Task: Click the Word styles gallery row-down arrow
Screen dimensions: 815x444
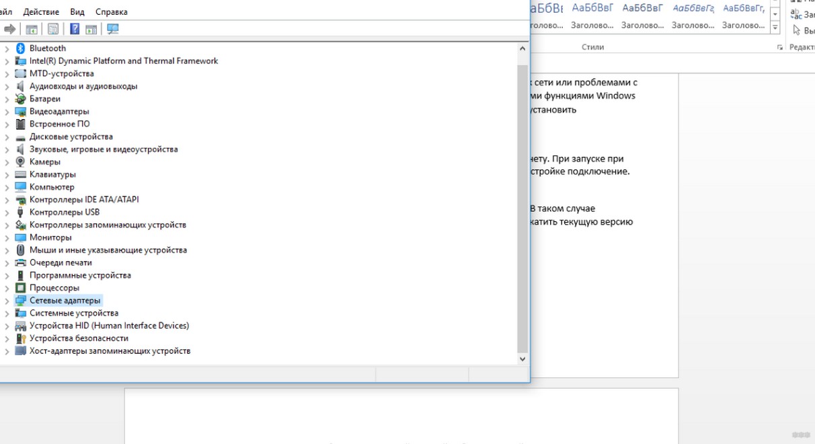Action: [775, 14]
